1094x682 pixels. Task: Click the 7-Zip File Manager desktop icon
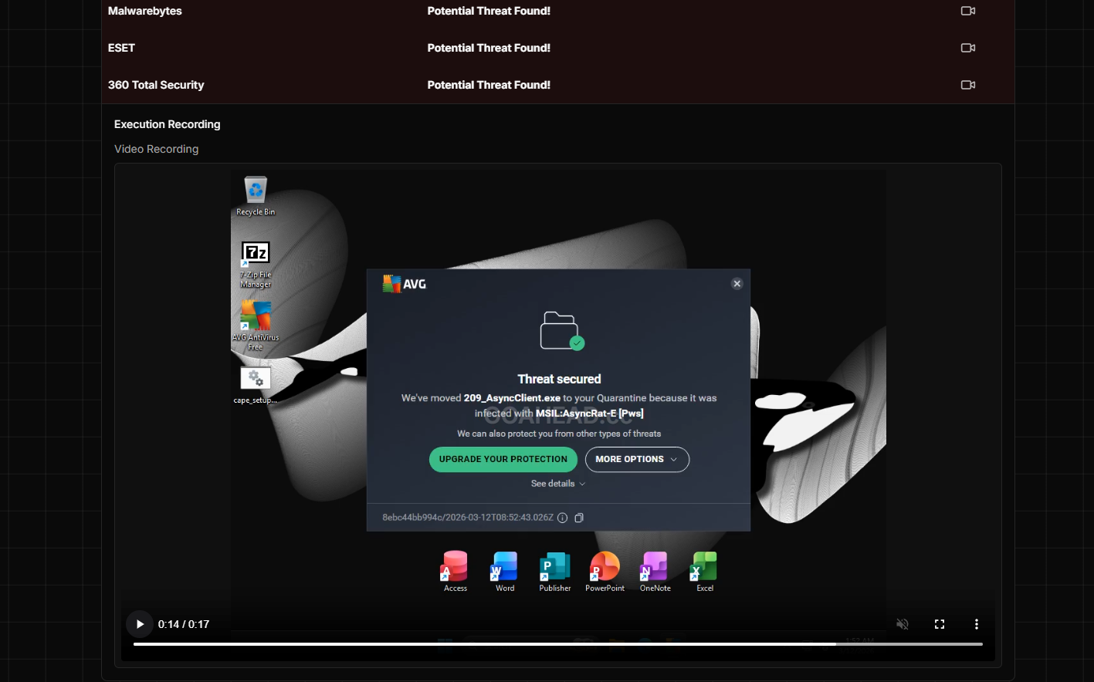point(256,265)
